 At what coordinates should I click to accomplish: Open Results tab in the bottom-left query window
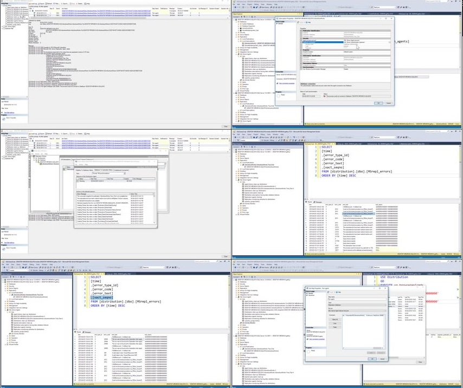pos(78,332)
